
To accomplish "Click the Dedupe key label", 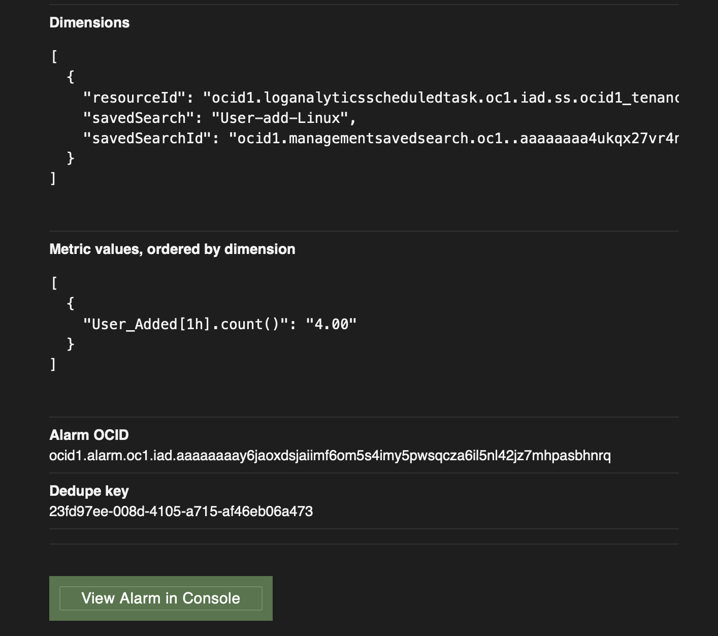I will 89,491.
